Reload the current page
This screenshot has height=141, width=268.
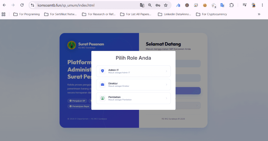(22, 5)
